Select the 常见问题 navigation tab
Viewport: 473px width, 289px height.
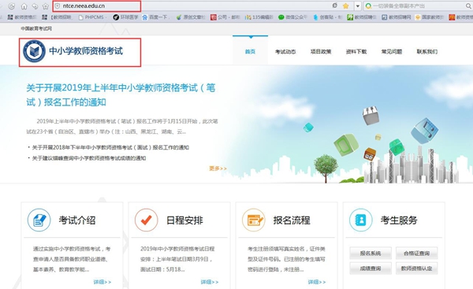pos(392,51)
